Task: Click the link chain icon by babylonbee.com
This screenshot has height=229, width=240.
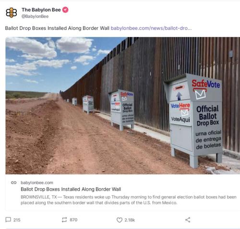Action: 14,182
